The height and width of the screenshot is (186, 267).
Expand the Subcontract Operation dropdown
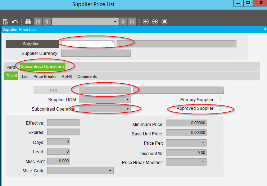pos(127,109)
